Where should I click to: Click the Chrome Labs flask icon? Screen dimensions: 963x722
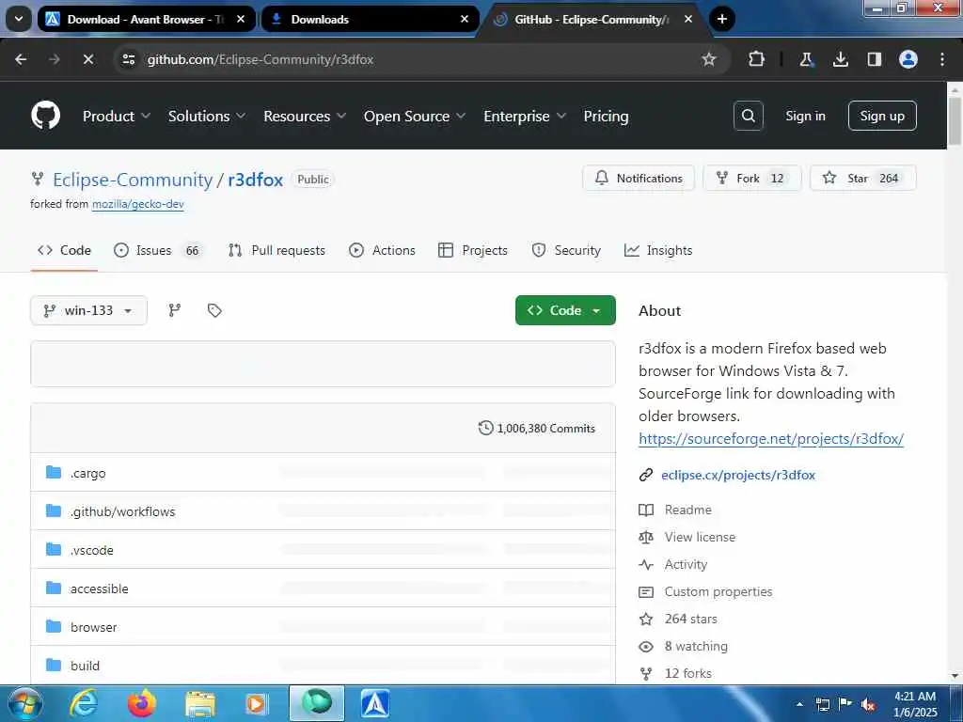click(806, 59)
